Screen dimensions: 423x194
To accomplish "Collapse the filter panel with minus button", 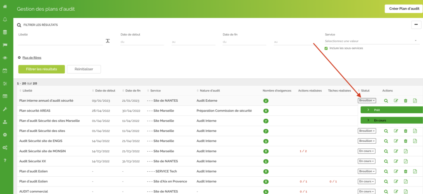I will tap(416, 25).
